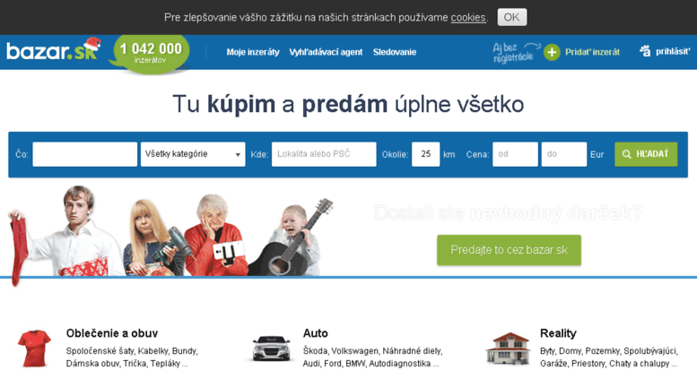Image resolution: width=697 pixels, height=379 pixels.
Task: Click the paw icon next to prihlásiť
Action: (x=646, y=51)
